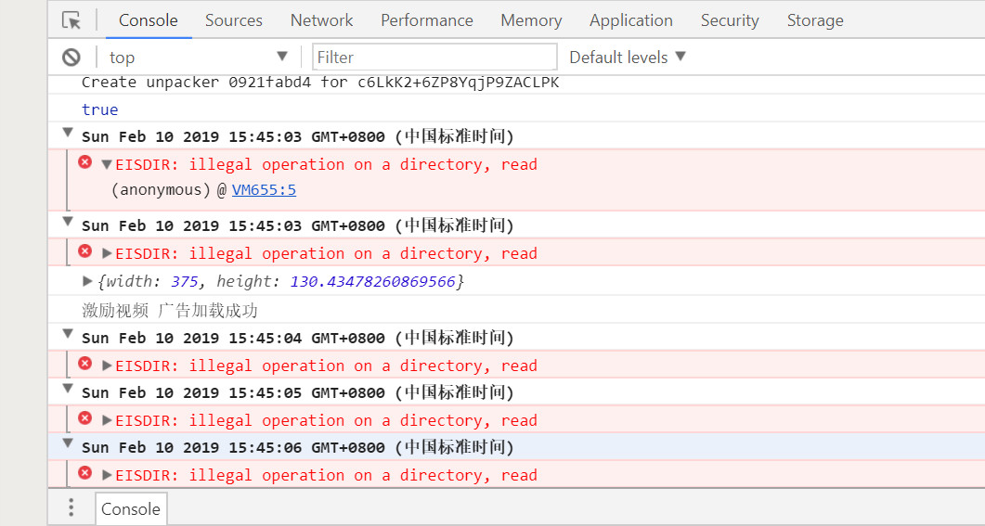Open the top execution context dropdown
This screenshot has width=985, height=526.
coord(199,58)
